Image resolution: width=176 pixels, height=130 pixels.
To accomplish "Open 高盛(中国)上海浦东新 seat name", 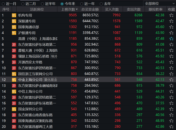I will coord(38,39).
